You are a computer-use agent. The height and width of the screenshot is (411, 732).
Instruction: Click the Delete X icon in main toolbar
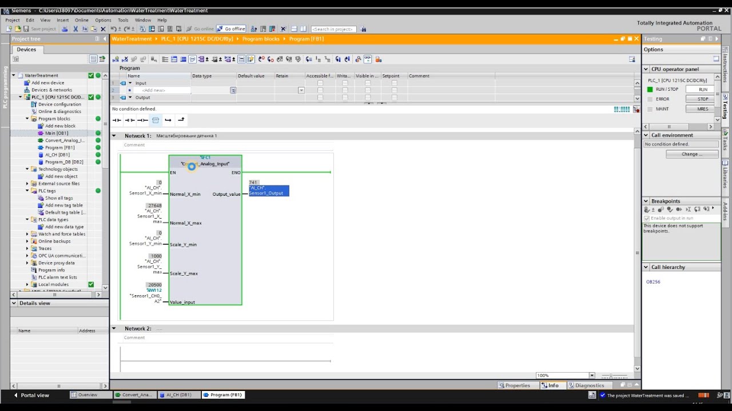103,29
